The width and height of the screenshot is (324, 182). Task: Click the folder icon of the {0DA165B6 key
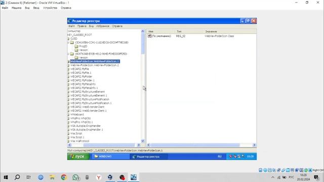click(x=72, y=42)
